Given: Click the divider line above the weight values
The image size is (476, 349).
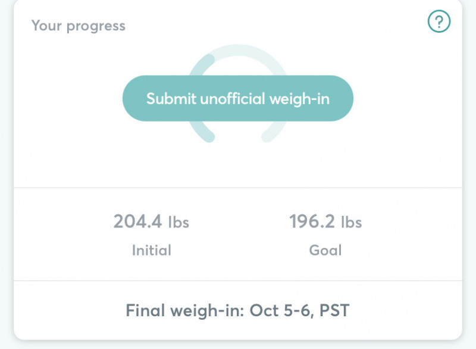Looking at the screenshot, I should click(x=238, y=188).
